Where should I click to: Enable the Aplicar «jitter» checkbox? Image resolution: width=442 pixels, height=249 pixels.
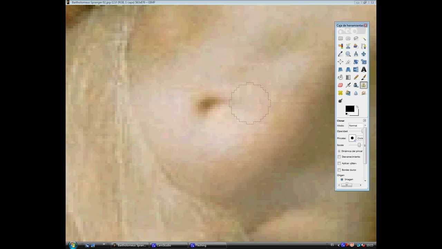point(339,163)
